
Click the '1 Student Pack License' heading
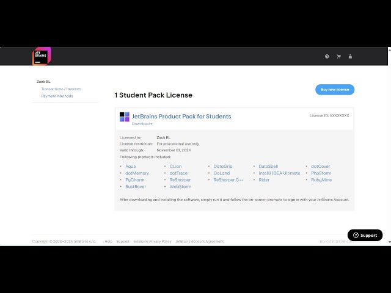pos(153,95)
